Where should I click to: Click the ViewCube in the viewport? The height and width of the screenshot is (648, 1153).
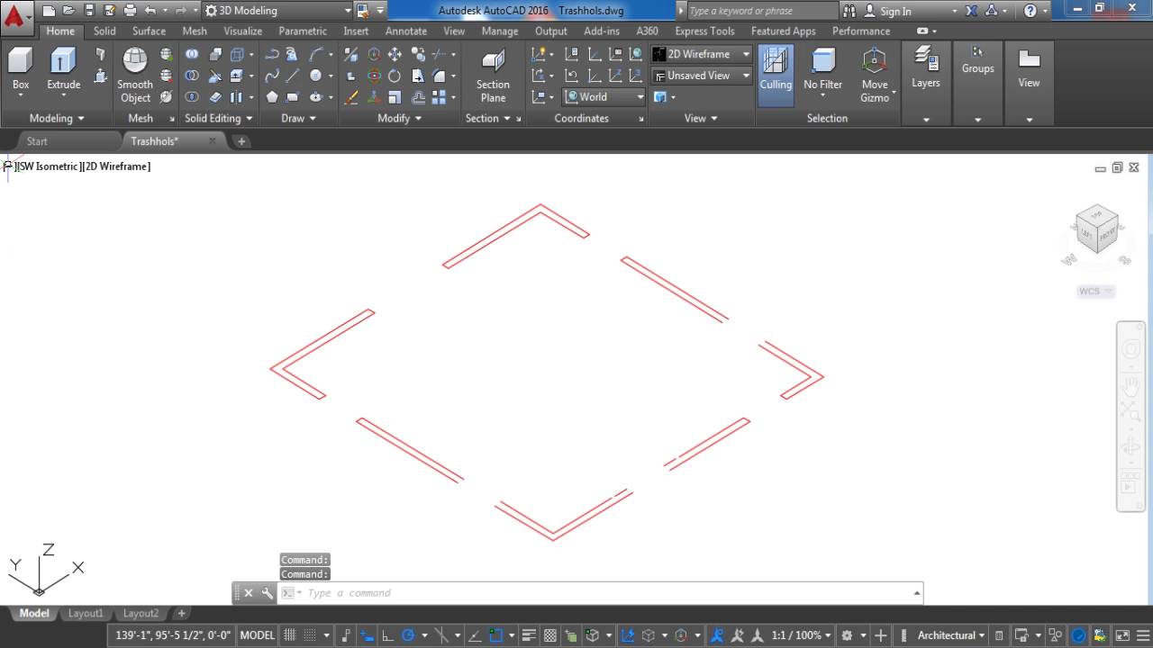(x=1096, y=229)
